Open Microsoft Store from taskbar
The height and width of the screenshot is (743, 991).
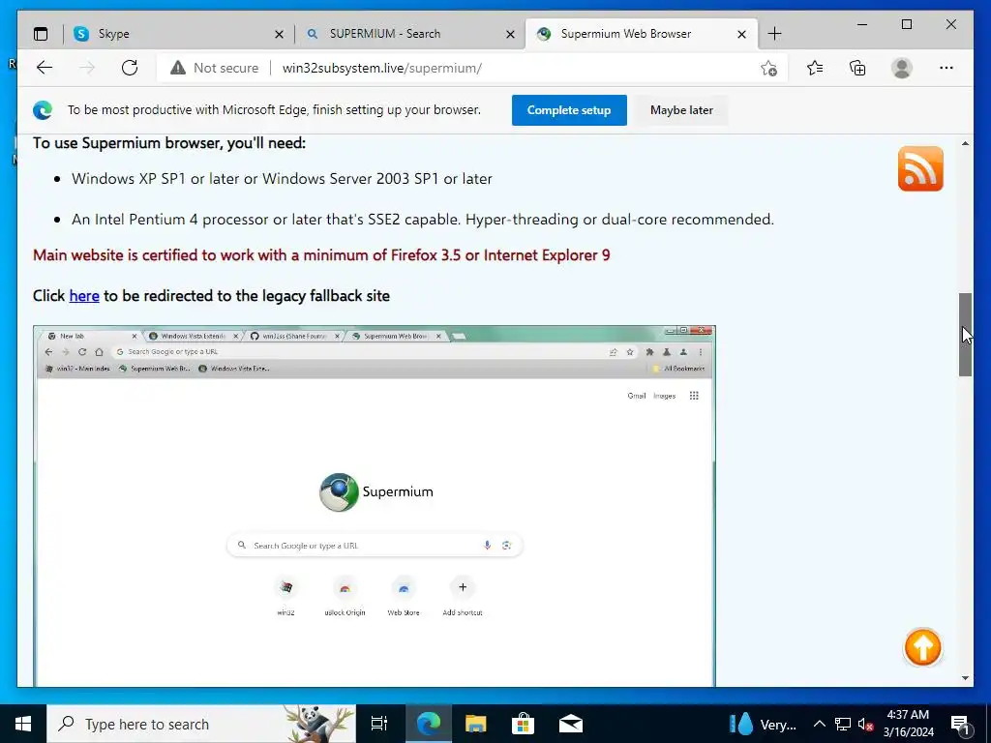click(523, 724)
